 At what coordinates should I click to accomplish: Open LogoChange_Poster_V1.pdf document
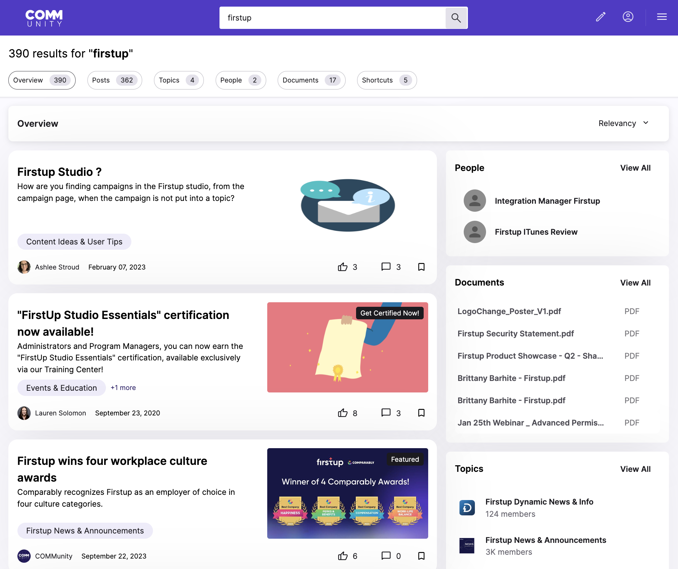(509, 311)
